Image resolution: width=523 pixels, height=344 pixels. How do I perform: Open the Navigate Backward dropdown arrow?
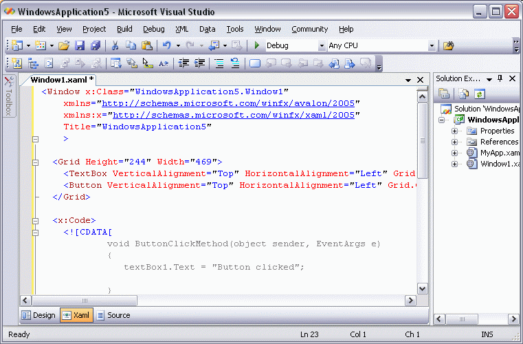[225, 45]
